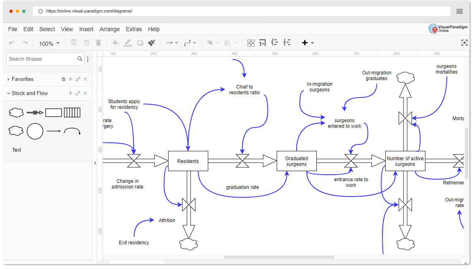Click the delete trash icon in the toolbar
The image size is (474, 269).
98,42
